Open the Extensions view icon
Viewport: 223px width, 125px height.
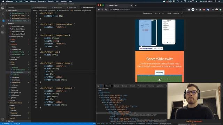pyautogui.click(x=3, y=32)
